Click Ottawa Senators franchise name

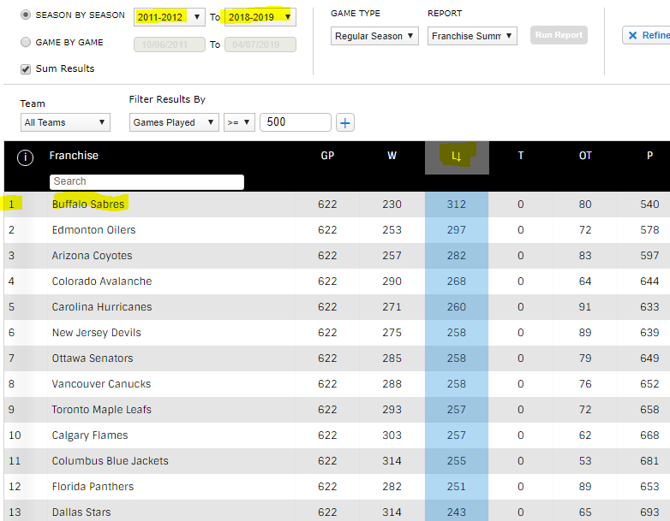93,358
